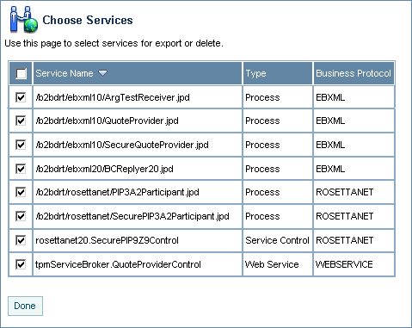Select the /b2bdrt/rosettanet/SecurePIP3A2Participant.jpd service name
The image size is (412, 328).
pos(132,216)
